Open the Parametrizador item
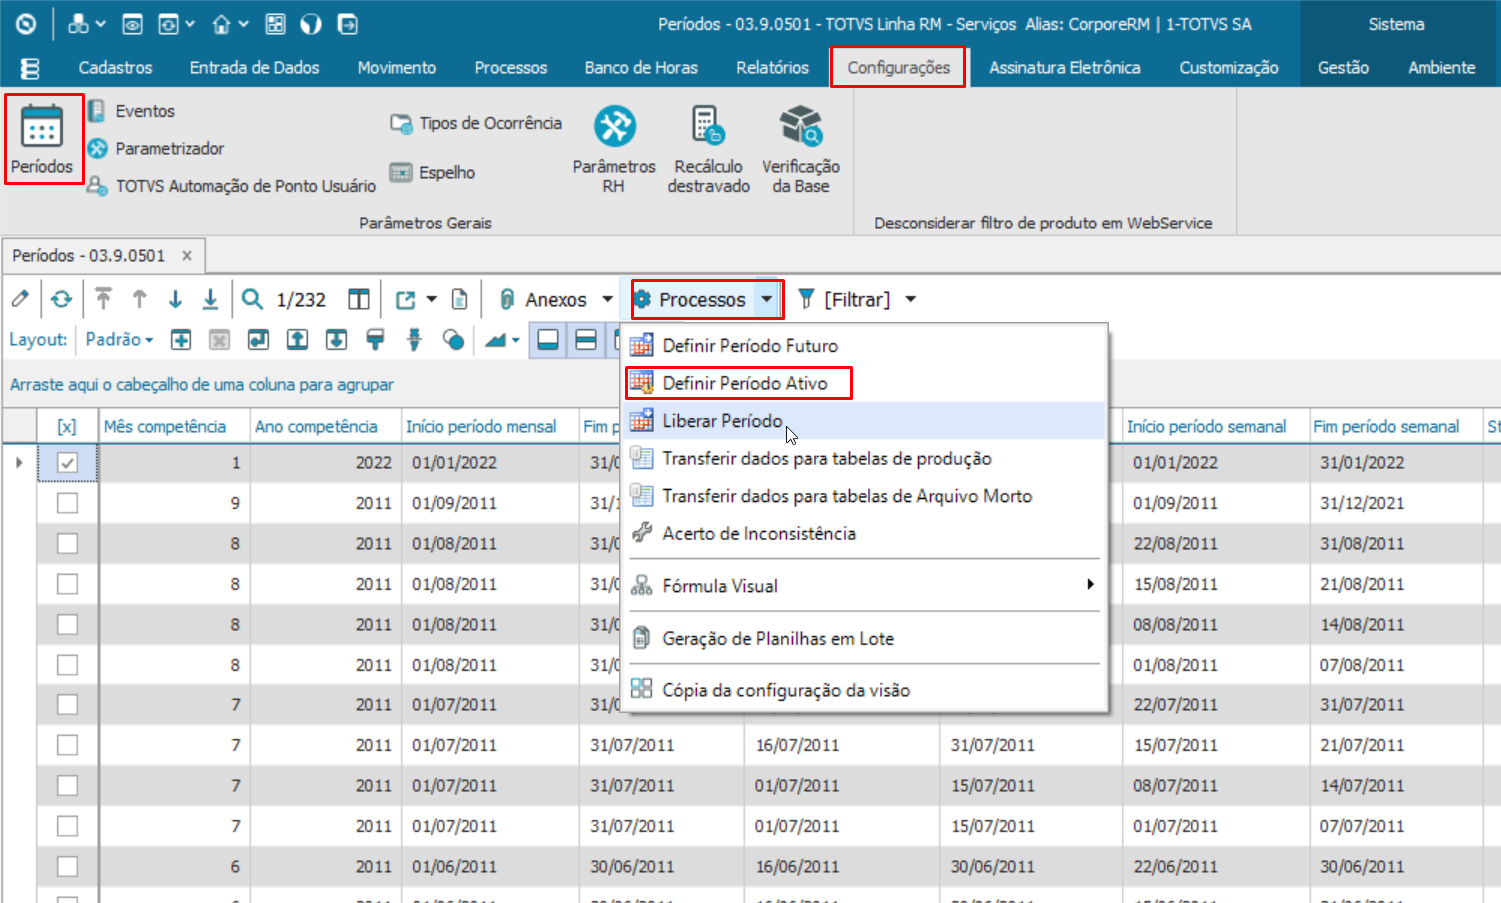The height and width of the screenshot is (903, 1501). tap(156, 148)
